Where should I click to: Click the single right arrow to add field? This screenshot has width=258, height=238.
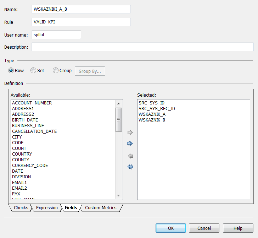(130, 133)
